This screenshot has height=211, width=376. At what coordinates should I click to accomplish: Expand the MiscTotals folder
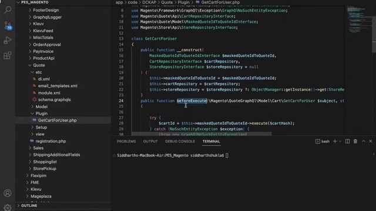(x=43, y=38)
